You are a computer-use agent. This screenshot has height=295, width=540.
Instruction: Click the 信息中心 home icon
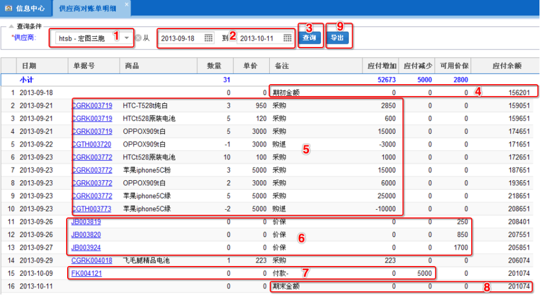coord(8,8)
